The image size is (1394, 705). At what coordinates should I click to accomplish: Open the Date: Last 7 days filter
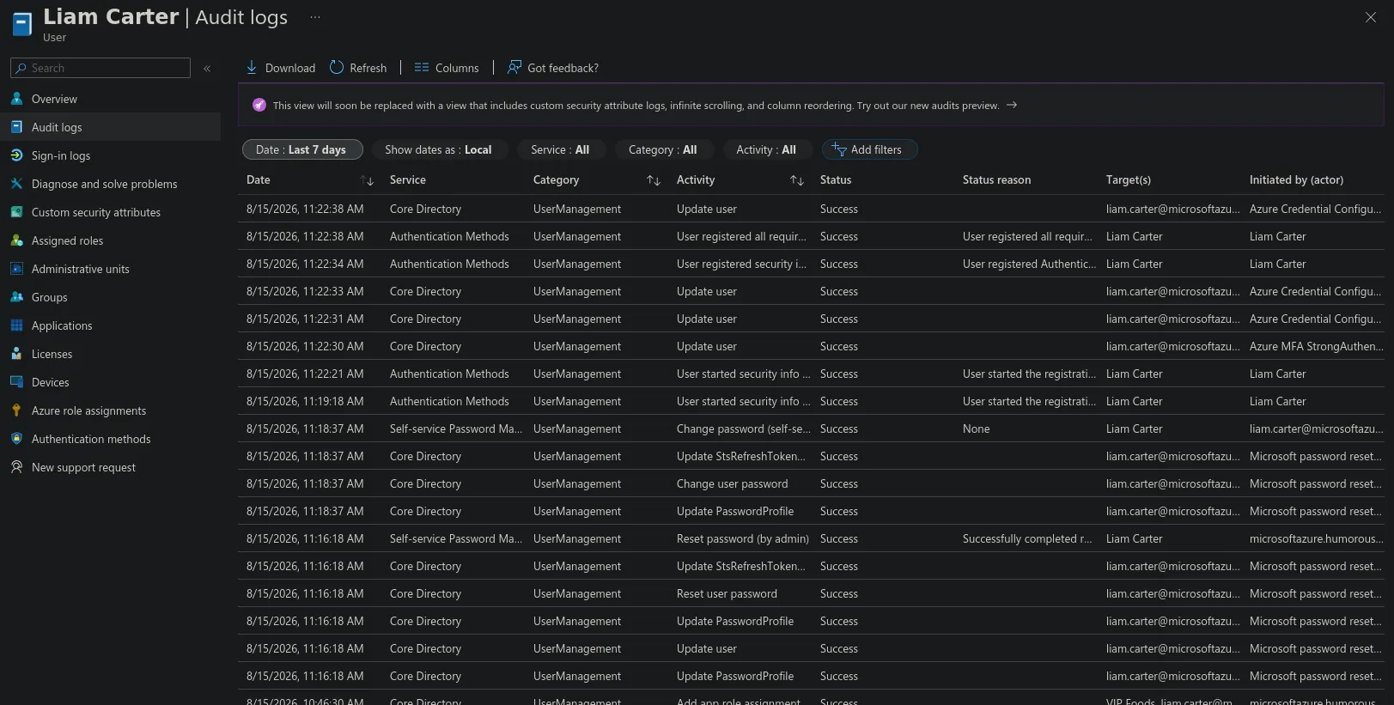tap(302, 149)
